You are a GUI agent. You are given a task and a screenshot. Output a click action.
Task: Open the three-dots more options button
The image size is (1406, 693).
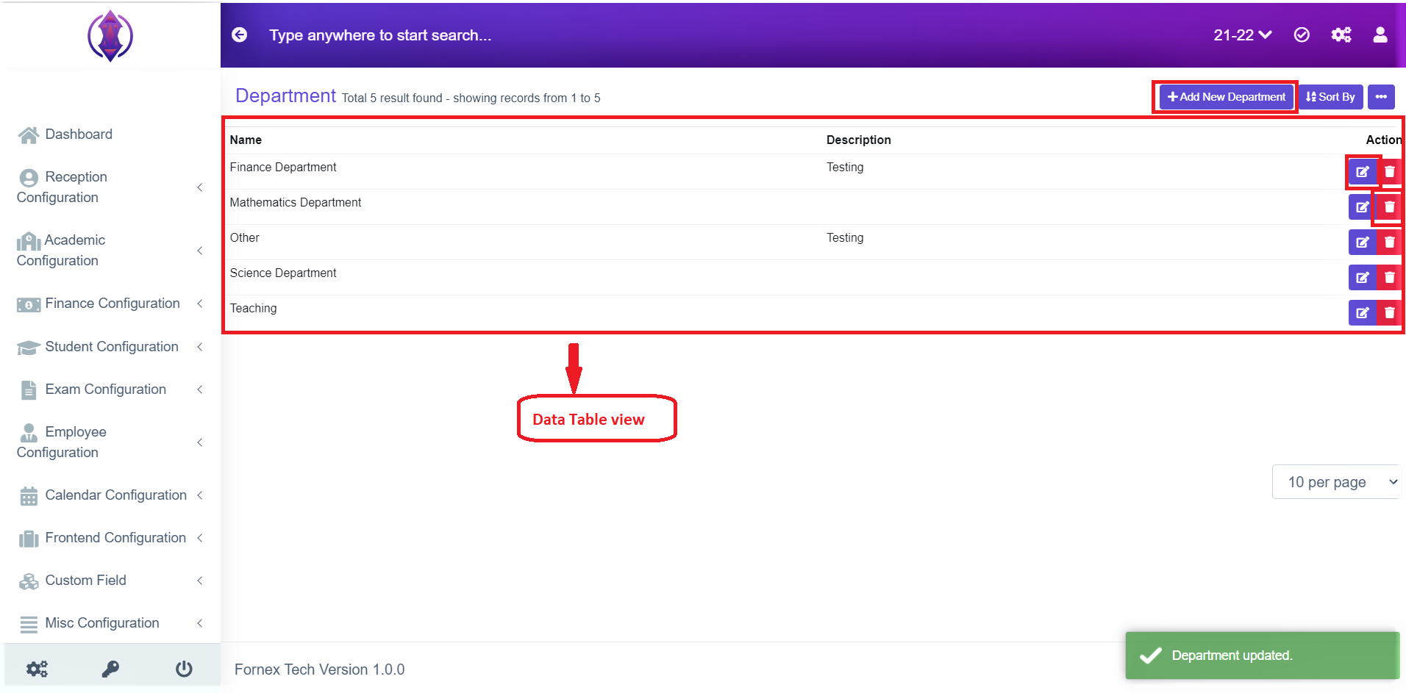point(1381,97)
